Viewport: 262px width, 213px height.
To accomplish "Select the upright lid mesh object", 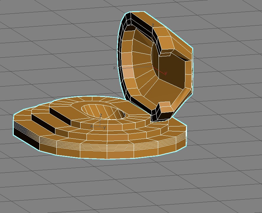I will [x=155, y=67].
